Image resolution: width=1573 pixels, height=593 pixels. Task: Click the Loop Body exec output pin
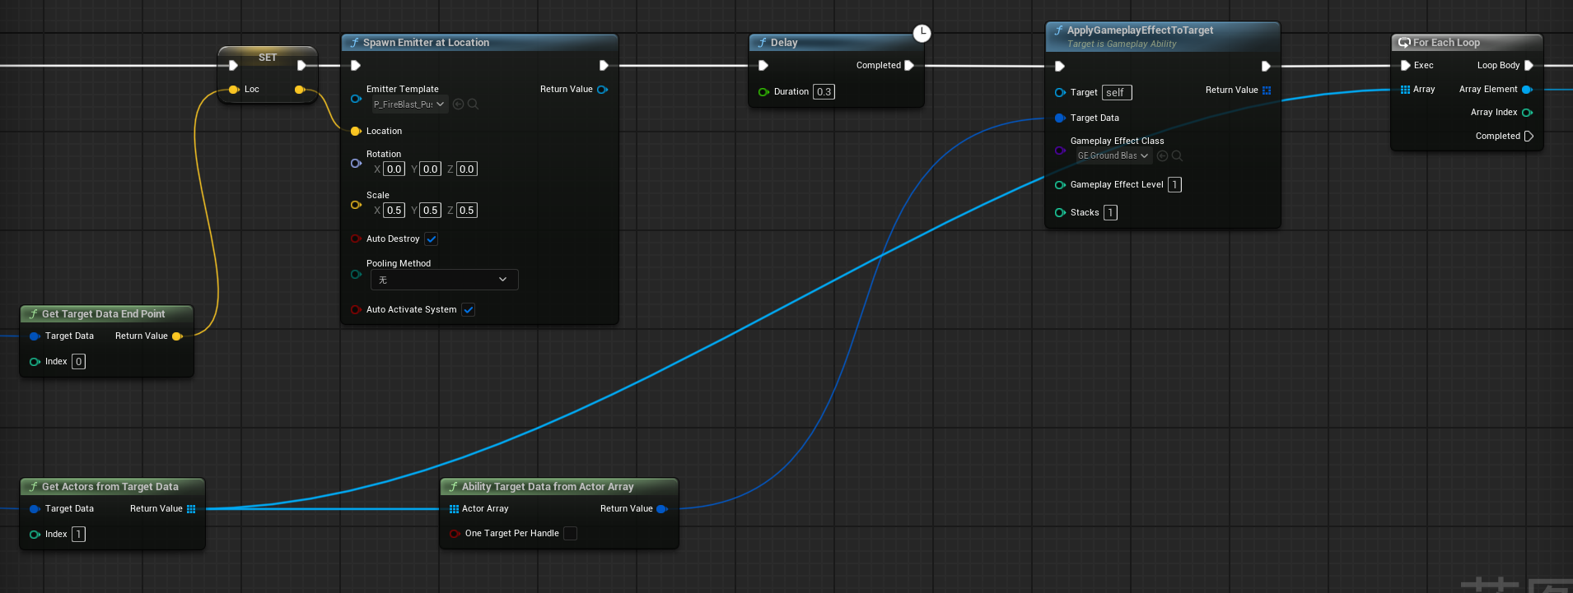pos(1529,65)
